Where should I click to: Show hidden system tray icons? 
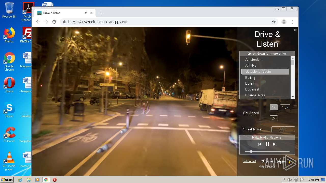click(x=284, y=180)
